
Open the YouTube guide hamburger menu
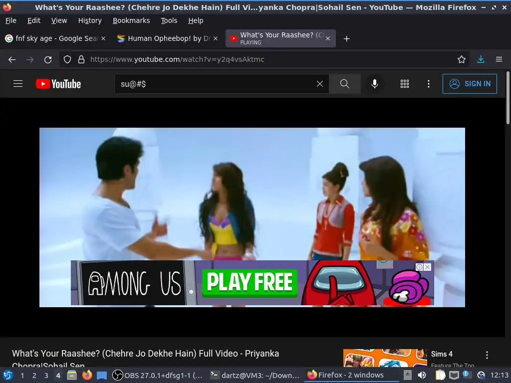click(x=18, y=84)
